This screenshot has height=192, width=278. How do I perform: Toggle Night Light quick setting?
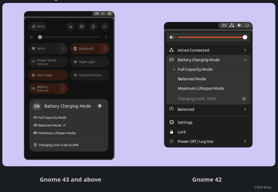[x=90, y=62]
